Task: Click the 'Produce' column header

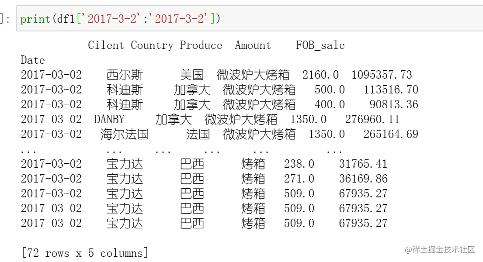Action: tap(201, 45)
